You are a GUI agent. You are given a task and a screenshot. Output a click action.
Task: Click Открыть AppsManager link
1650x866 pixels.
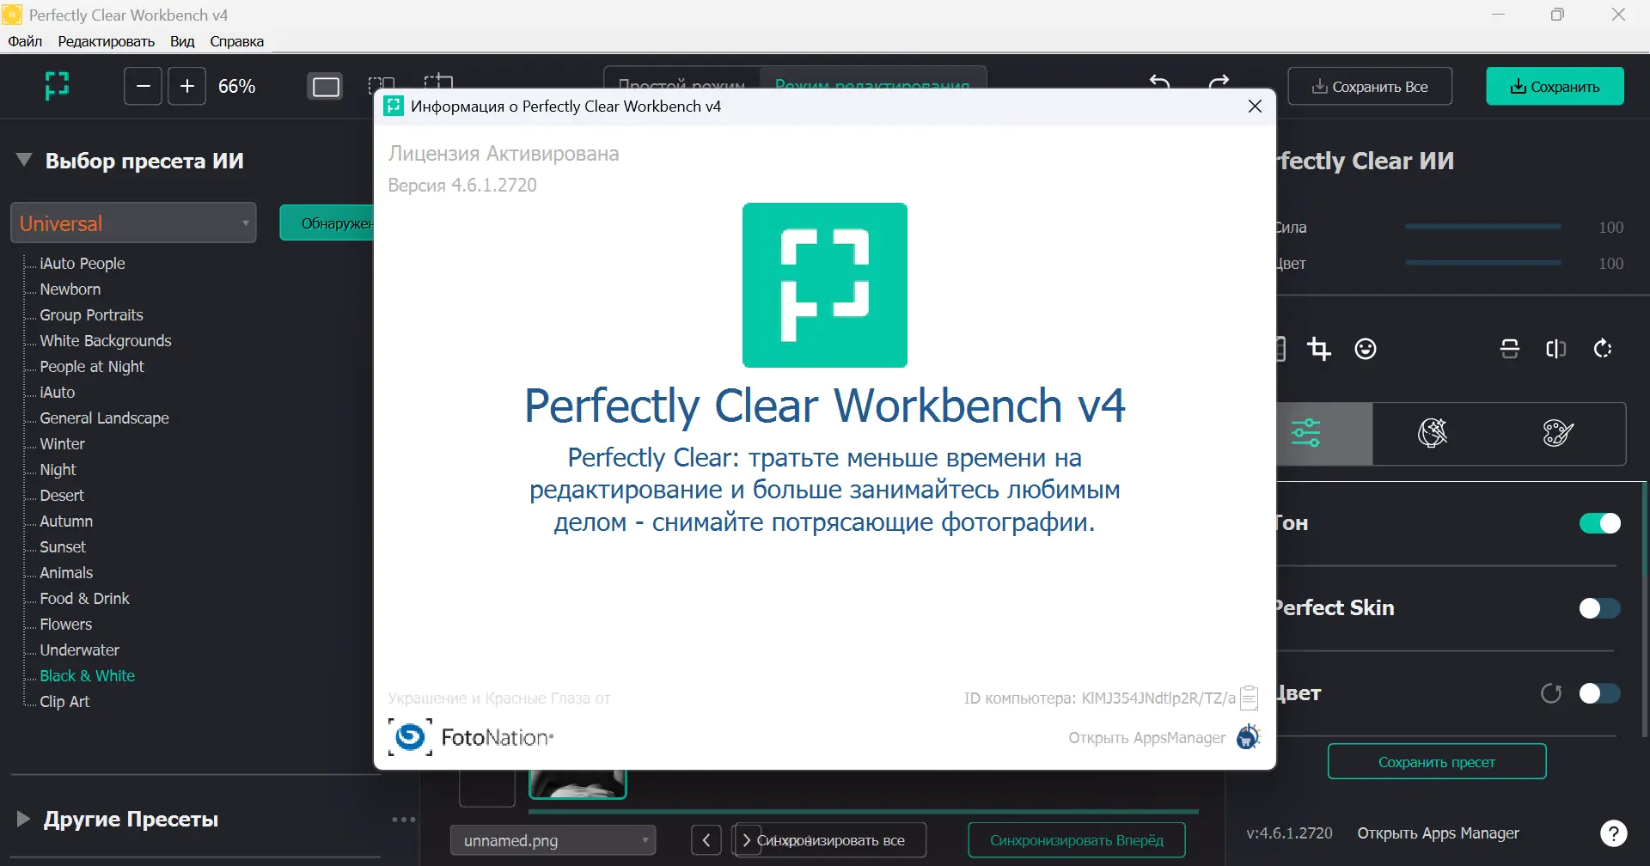click(1146, 737)
